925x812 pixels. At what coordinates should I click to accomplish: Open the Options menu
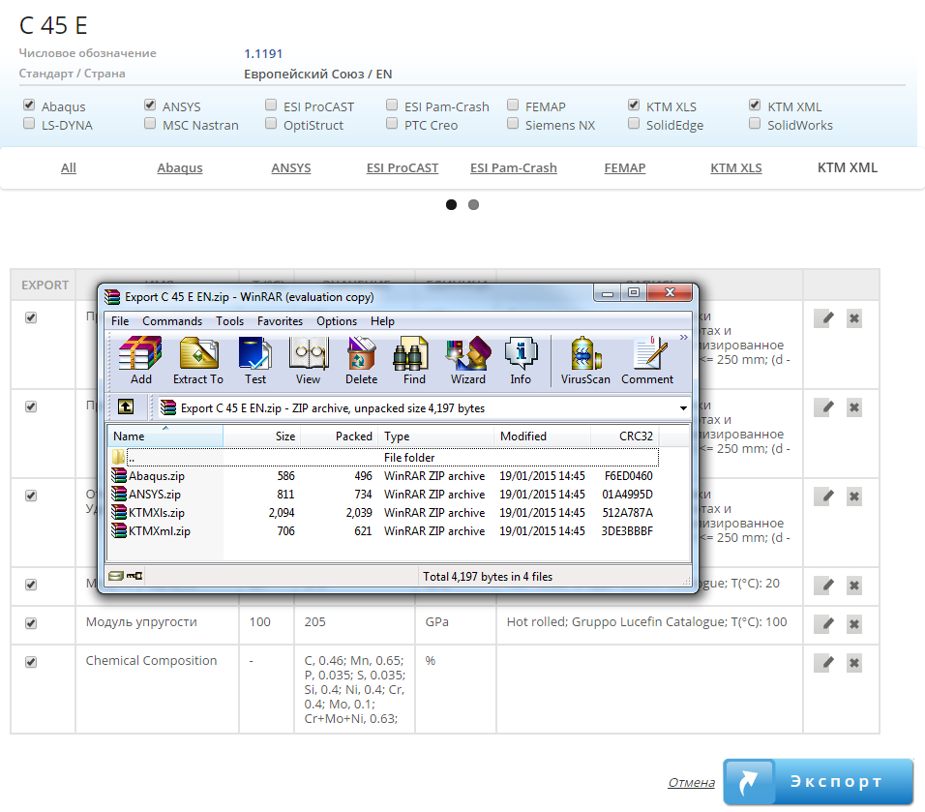[x=337, y=321]
